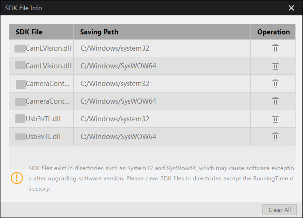The height and width of the screenshot is (218, 303).
Task: Delete CamLVision.dll in system32 row
Action: click(x=275, y=48)
